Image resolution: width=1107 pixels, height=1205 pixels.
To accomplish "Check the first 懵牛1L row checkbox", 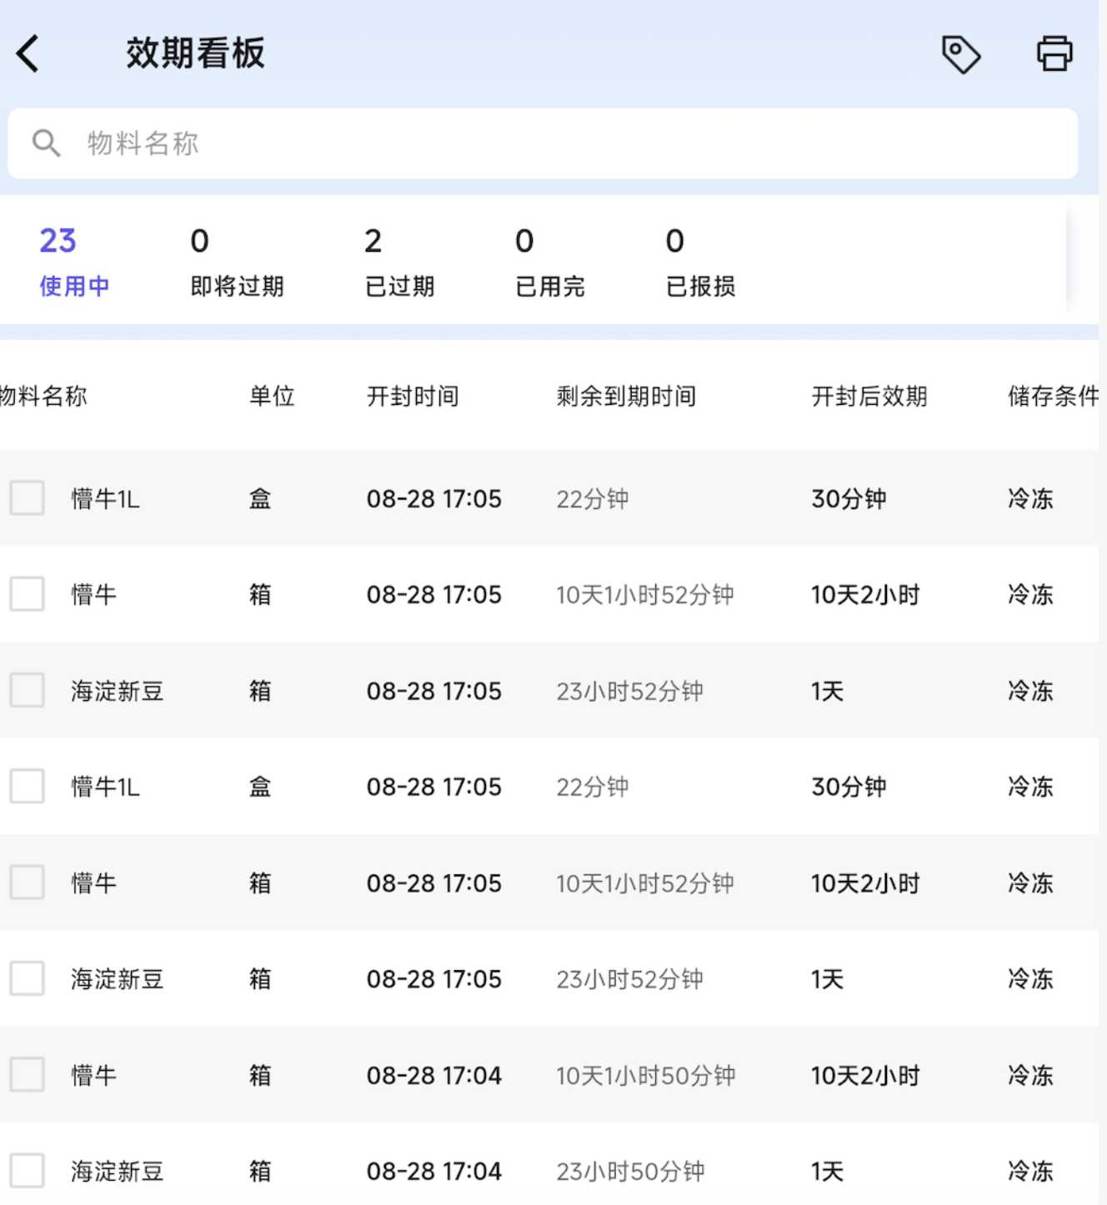I will click(x=28, y=498).
